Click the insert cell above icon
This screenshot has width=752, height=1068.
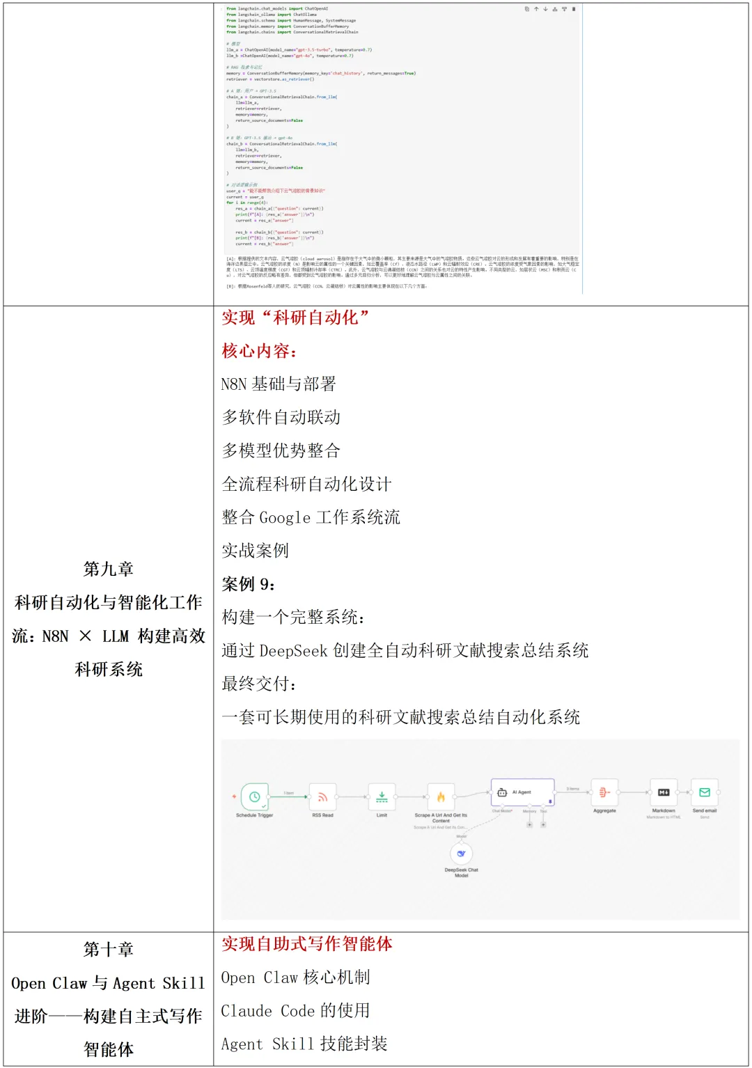point(555,9)
